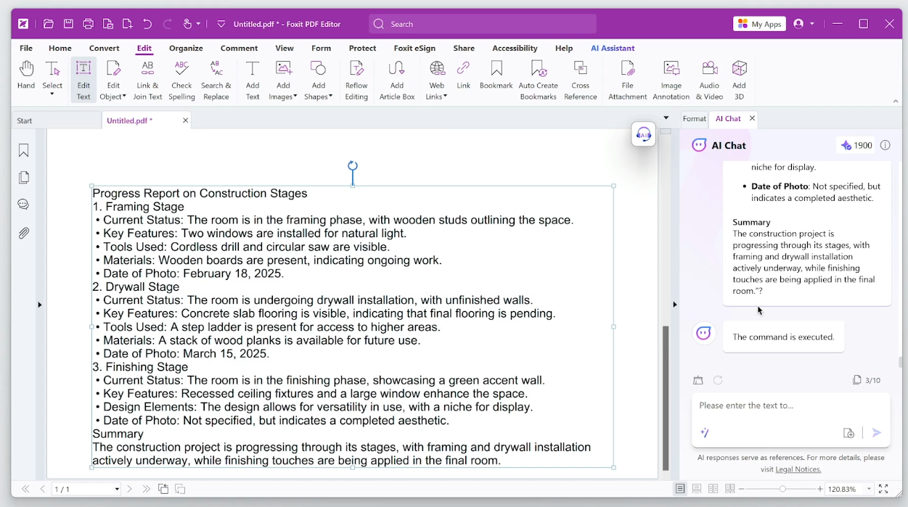The width and height of the screenshot is (908, 507).
Task: Open Search & Replace
Action: point(216,80)
